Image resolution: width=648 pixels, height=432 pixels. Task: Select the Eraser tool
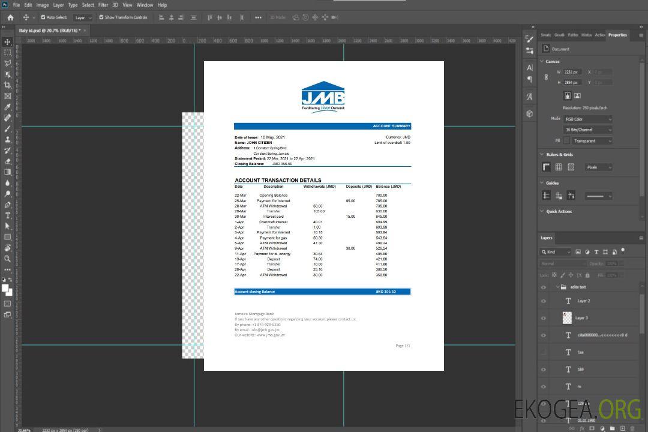point(7,161)
